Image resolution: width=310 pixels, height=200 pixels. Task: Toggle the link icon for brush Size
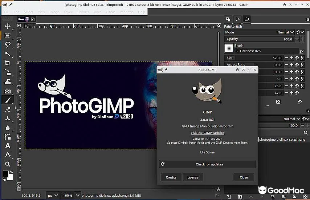pyautogui.click(x=302, y=58)
